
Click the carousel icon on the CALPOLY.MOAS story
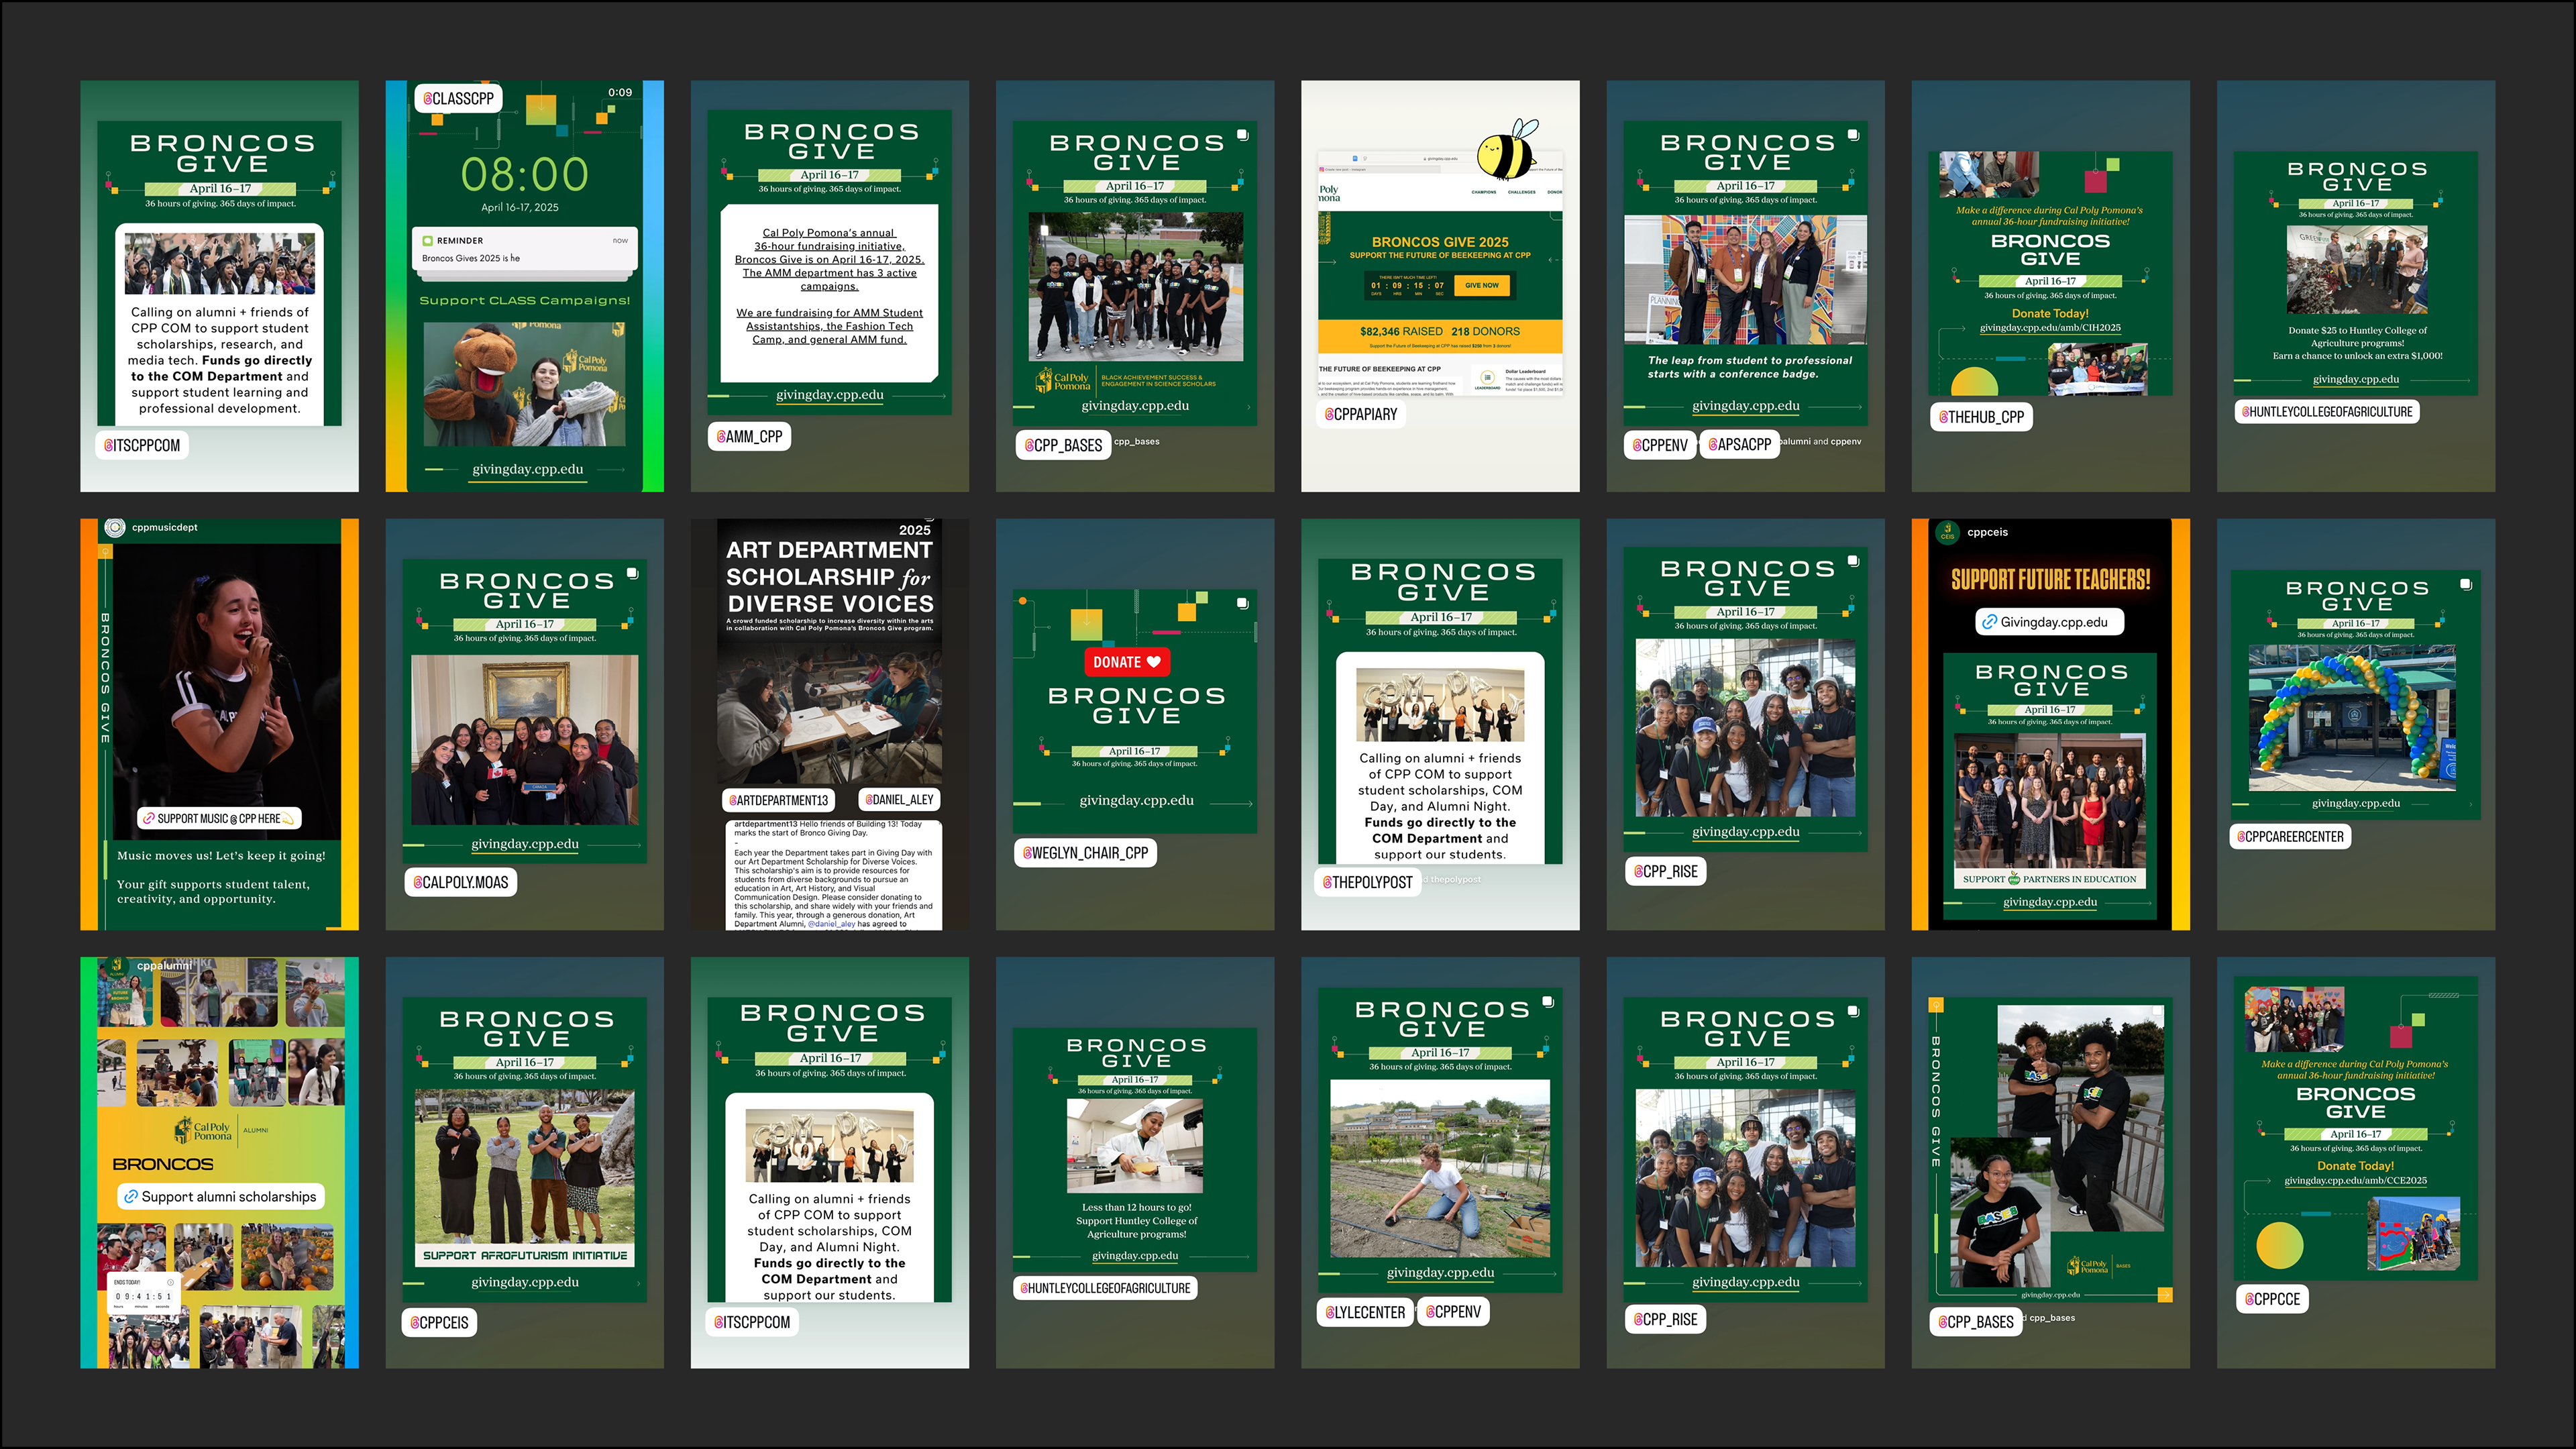[x=632, y=573]
